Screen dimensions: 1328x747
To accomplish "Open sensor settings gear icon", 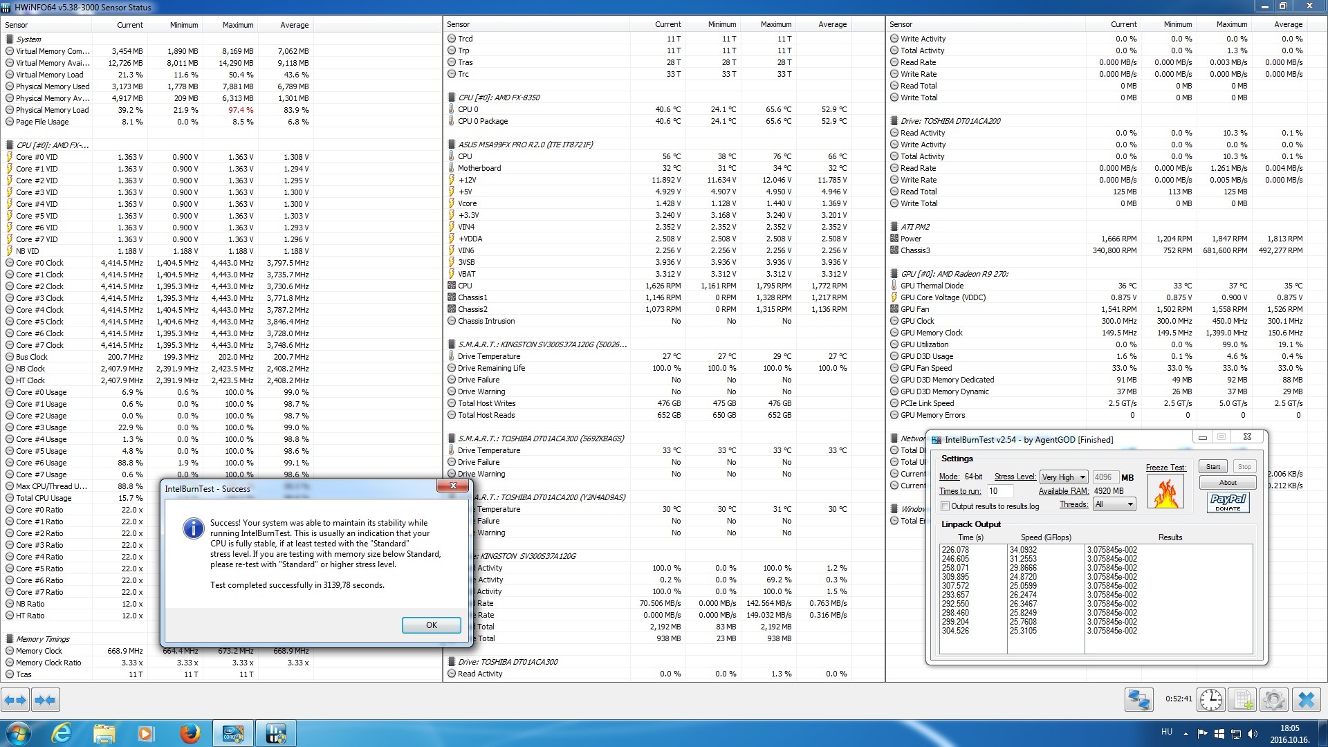I will point(1274,700).
